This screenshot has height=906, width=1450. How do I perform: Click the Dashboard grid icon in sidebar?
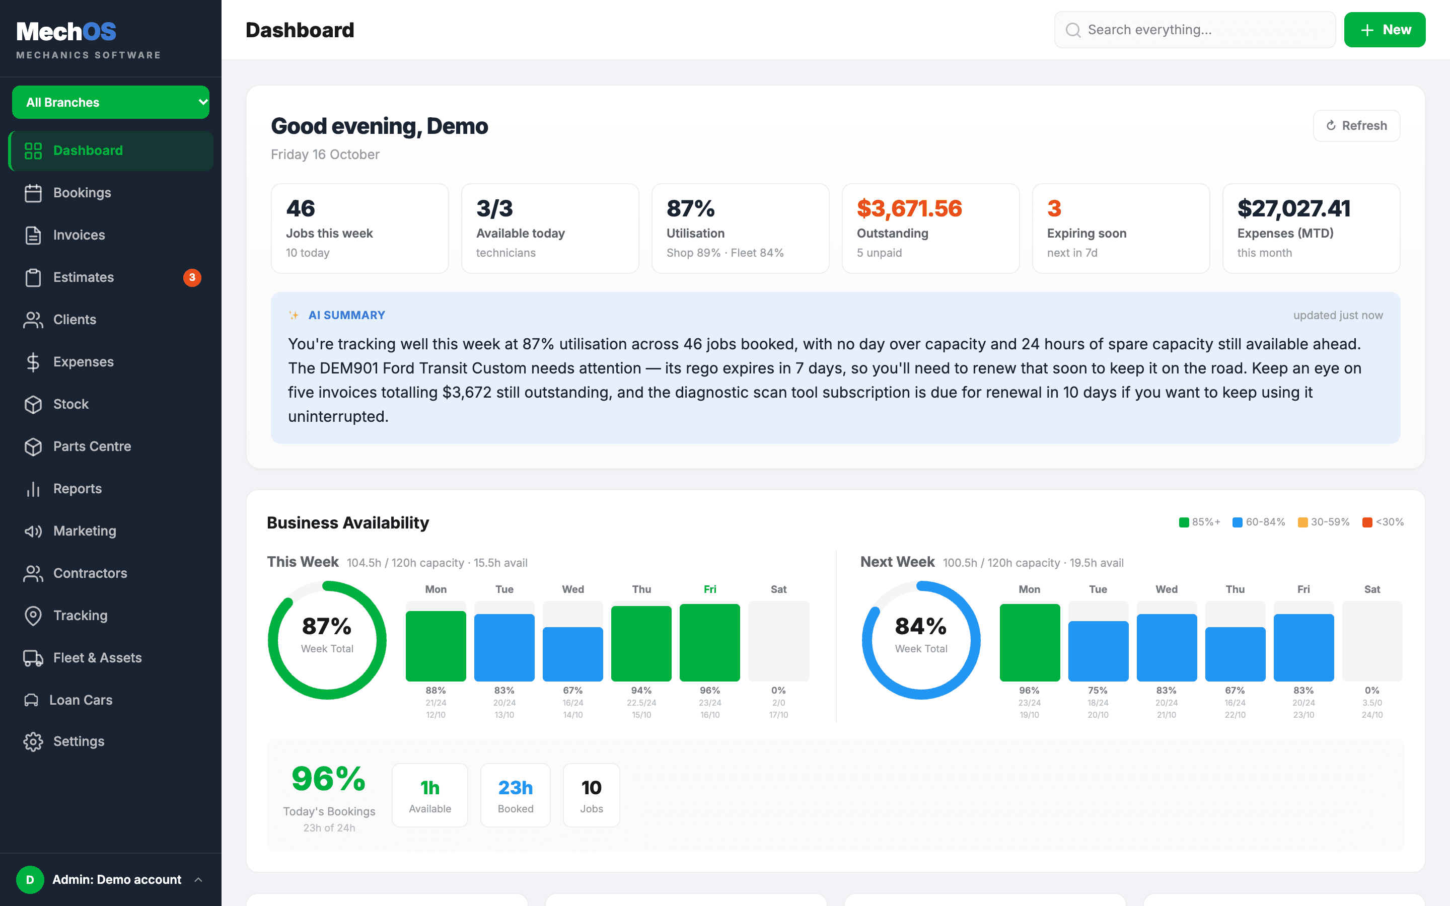coord(33,150)
